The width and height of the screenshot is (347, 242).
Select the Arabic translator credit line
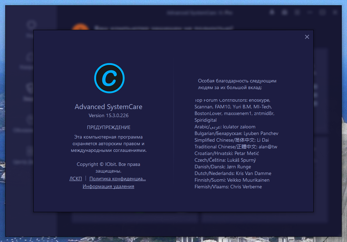[x=225, y=127]
